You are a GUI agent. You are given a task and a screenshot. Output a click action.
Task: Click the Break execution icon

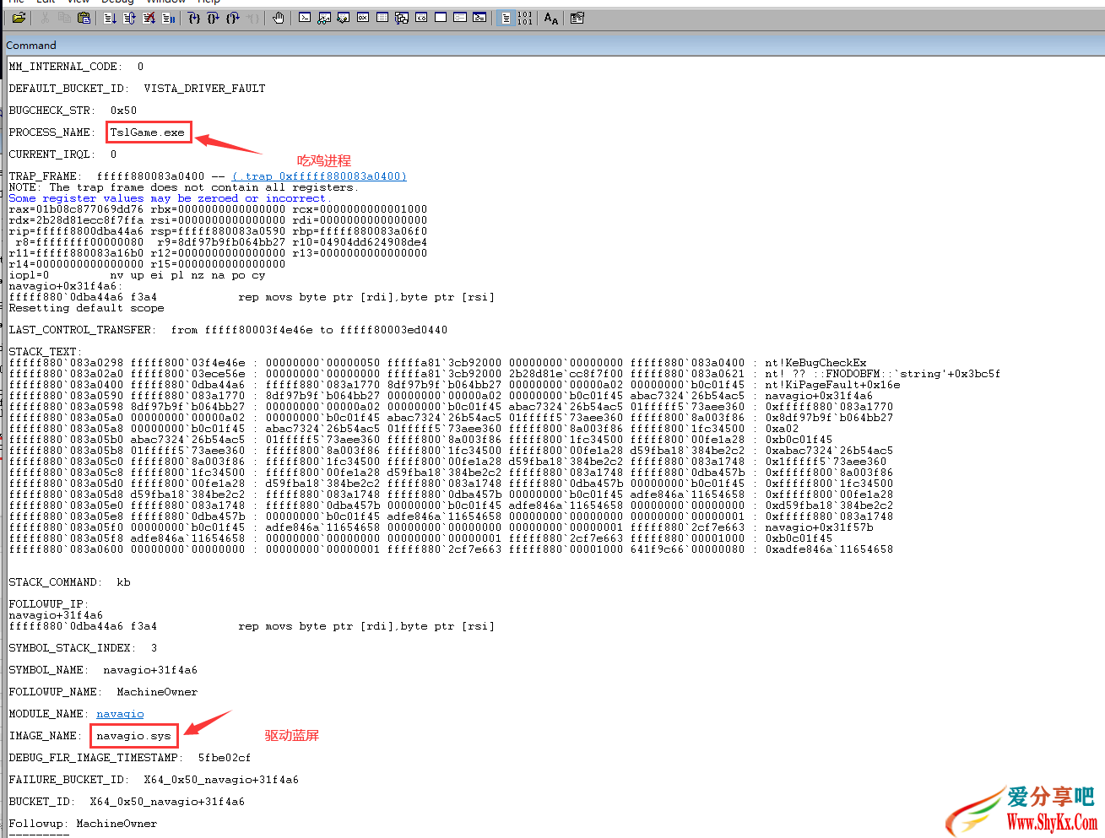pyautogui.click(x=167, y=18)
